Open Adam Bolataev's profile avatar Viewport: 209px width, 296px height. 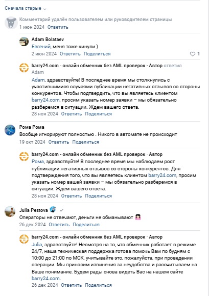coord(24,42)
